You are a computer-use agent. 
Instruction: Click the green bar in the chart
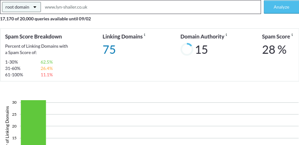33,122
